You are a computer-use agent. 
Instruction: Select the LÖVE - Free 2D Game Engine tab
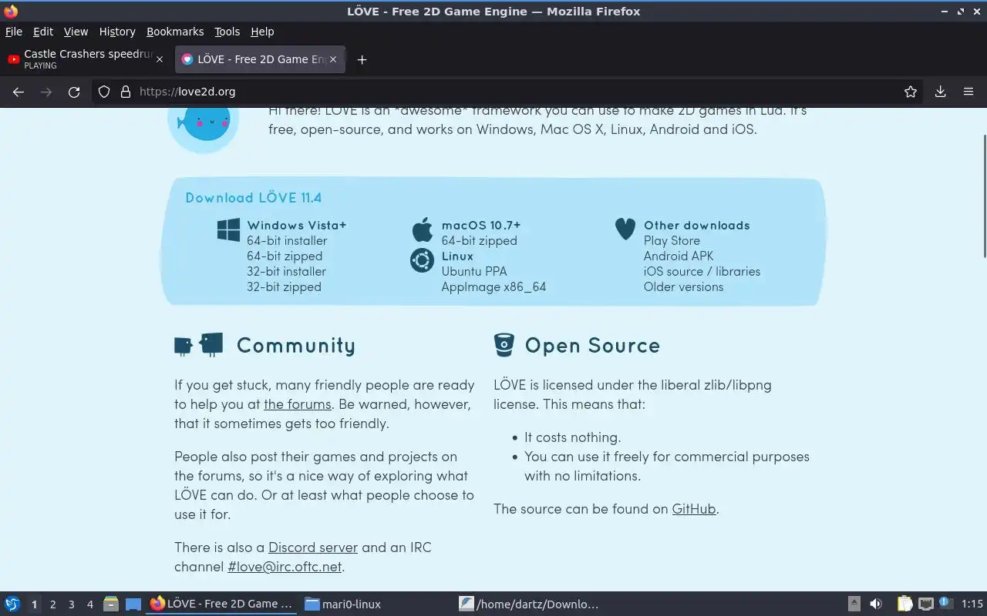(x=260, y=59)
